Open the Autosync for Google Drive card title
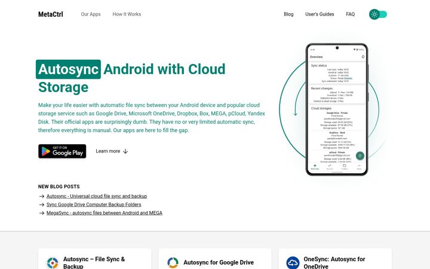The image size is (430, 269). (x=219, y=262)
